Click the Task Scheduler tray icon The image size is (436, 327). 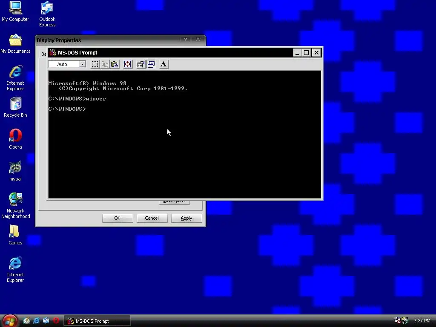[x=397, y=321]
